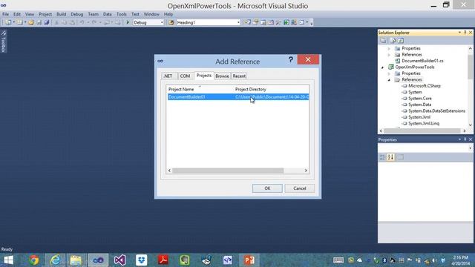Pin the Properties panel

point(465,139)
